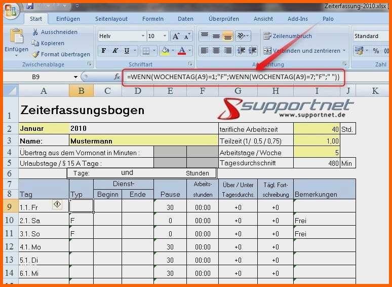Toggle italic formatting (K)
Image resolution: width=392 pixels, height=287 pixels.
[115, 51]
